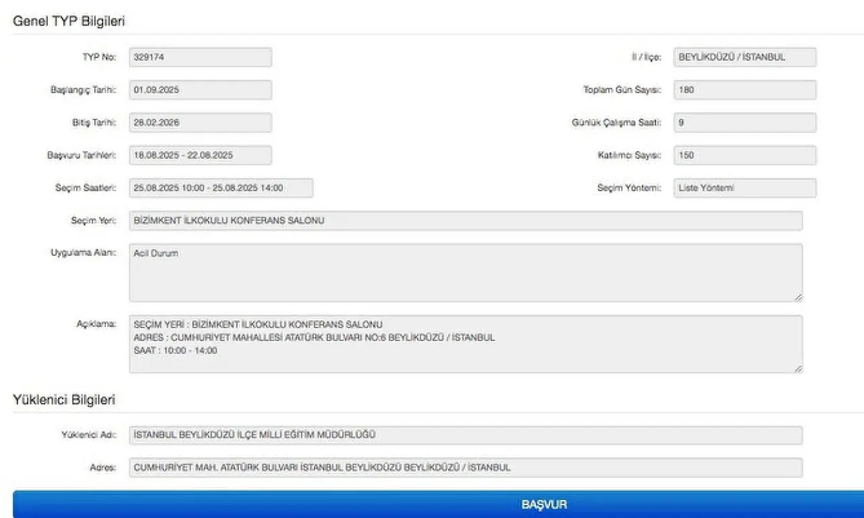This screenshot has height=518, width=864.
Task: Click the TYP No field
Action: coord(200,57)
